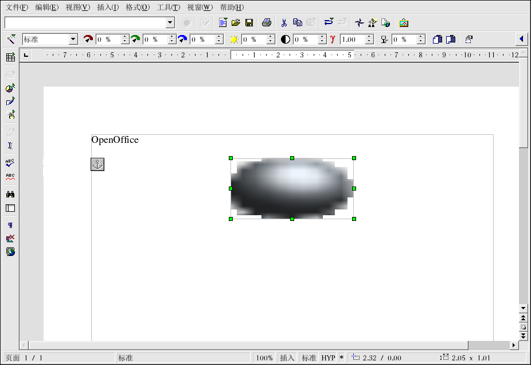This screenshot has height=365, width=531.
Task: Open the 文件(F) menu
Action: tap(17, 7)
